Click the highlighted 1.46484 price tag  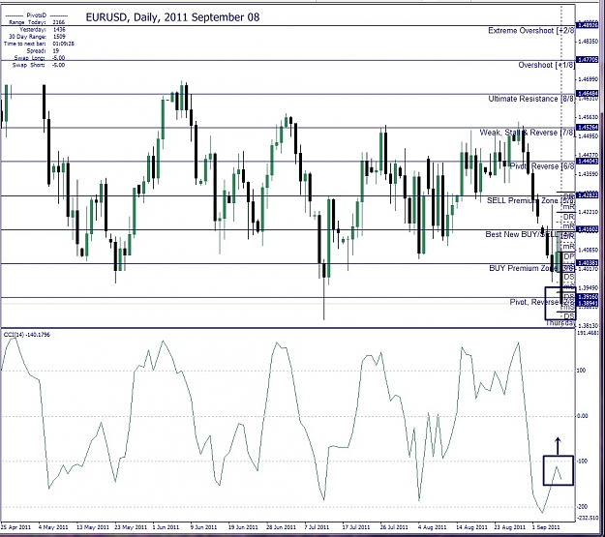pos(587,93)
